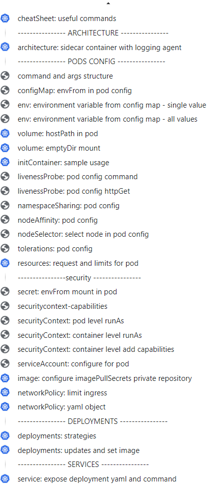Click the globe icon beside command and args structure
Viewport: 221px width, 485px height.
[5, 76]
